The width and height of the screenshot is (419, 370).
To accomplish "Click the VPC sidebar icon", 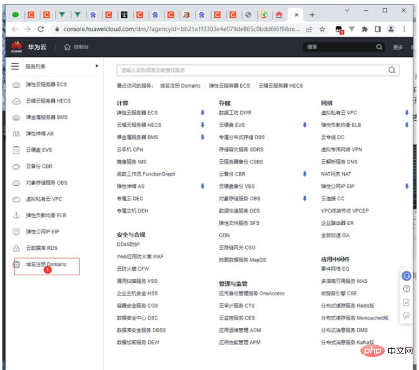I will 17,199.
